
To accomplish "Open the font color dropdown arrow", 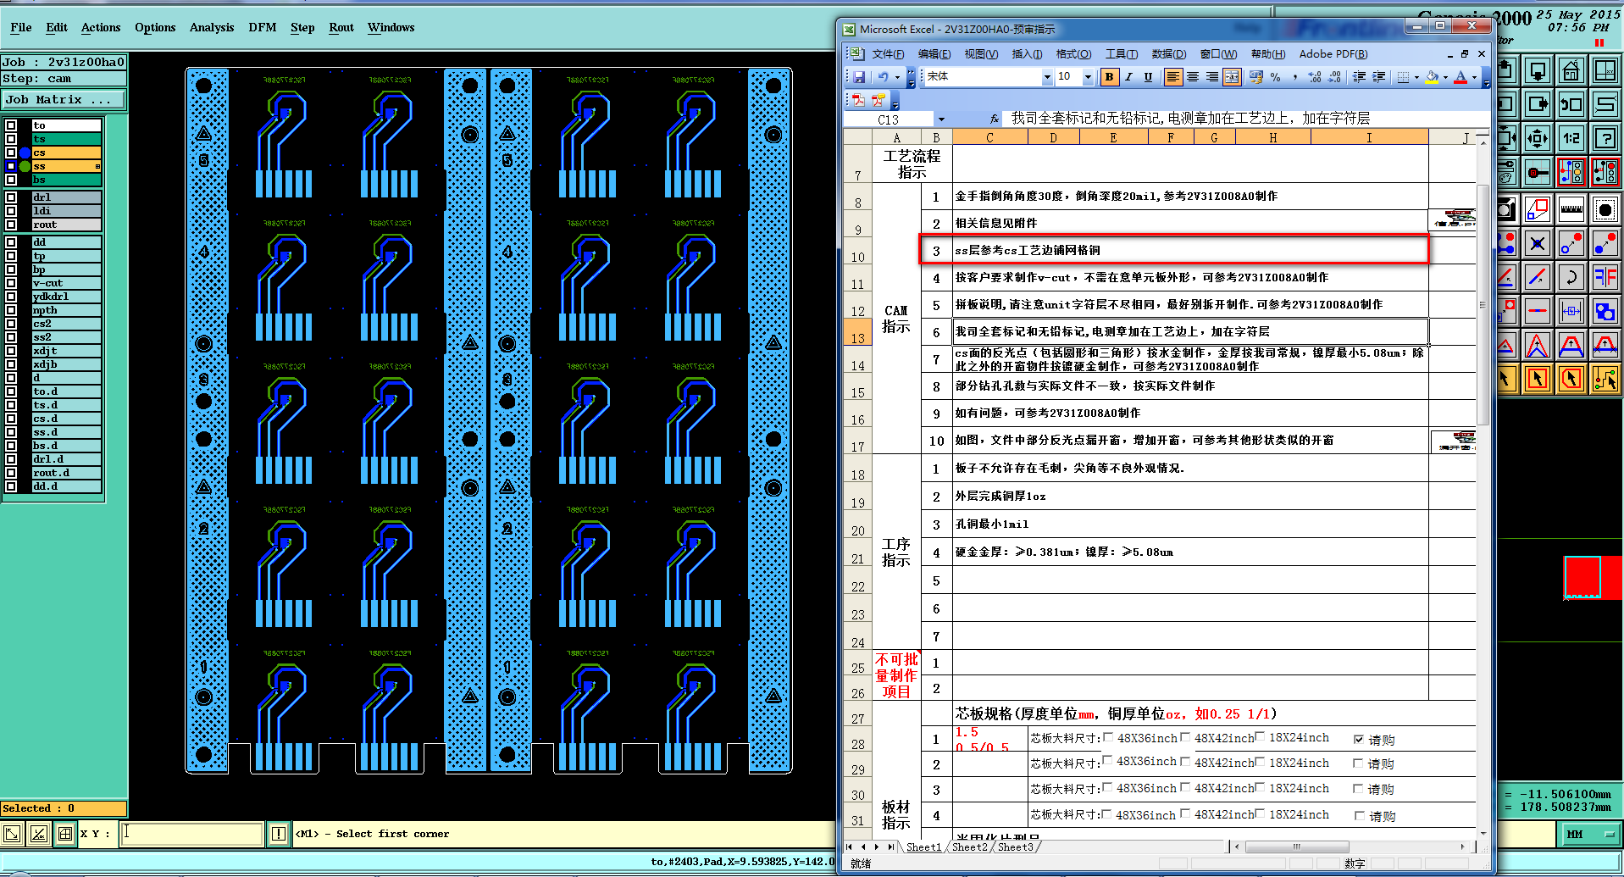I will pos(1474,77).
